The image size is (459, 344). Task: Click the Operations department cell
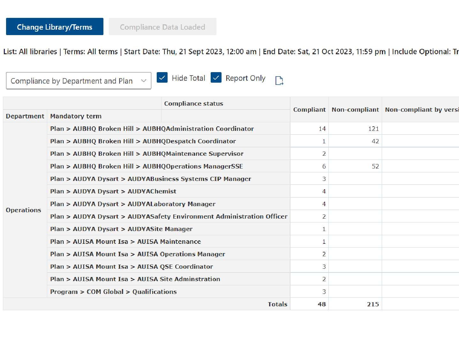pyautogui.click(x=24, y=210)
